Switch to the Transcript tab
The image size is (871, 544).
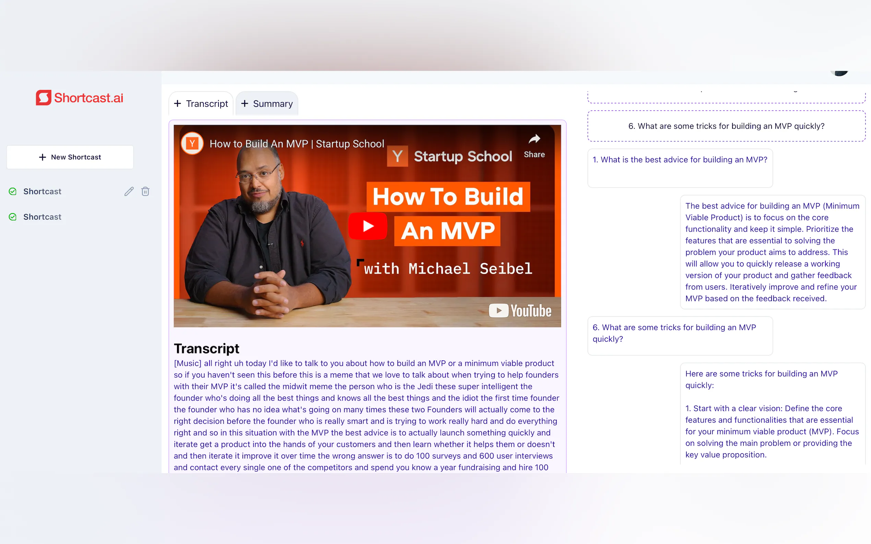(x=201, y=103)
